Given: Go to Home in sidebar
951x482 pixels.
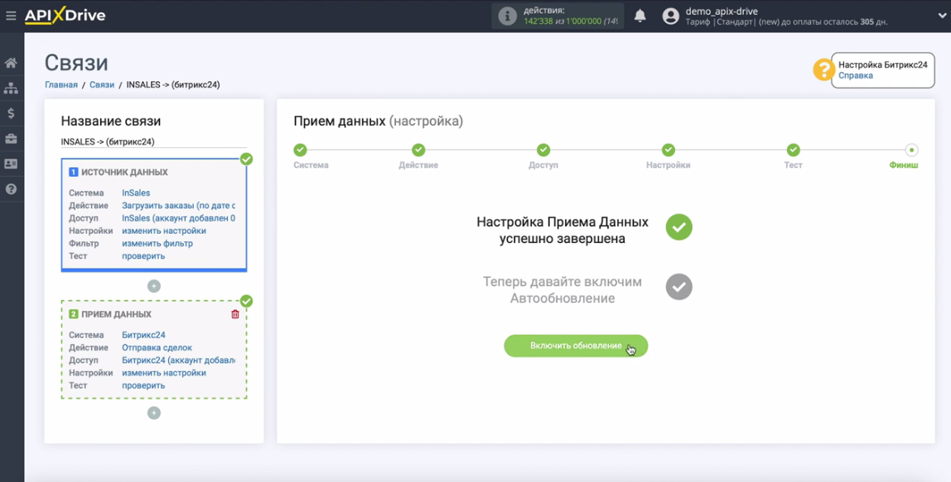Looking at the screenshot, I should coord(11,63).
